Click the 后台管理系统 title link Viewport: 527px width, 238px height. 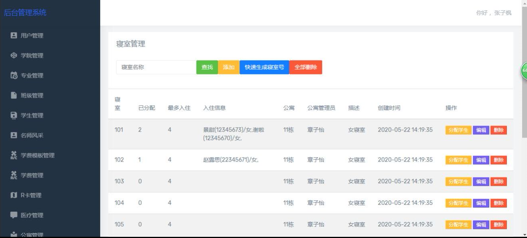tap(25, 13)
